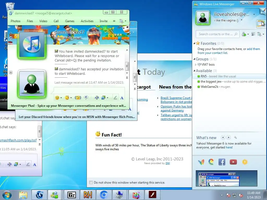Open the Windows Live Messenger taskbar icon
Viewport: 267px width, 200px height.
tap(55, 195)
